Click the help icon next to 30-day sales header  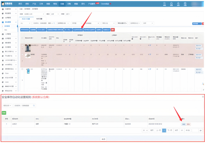(113, 41)
